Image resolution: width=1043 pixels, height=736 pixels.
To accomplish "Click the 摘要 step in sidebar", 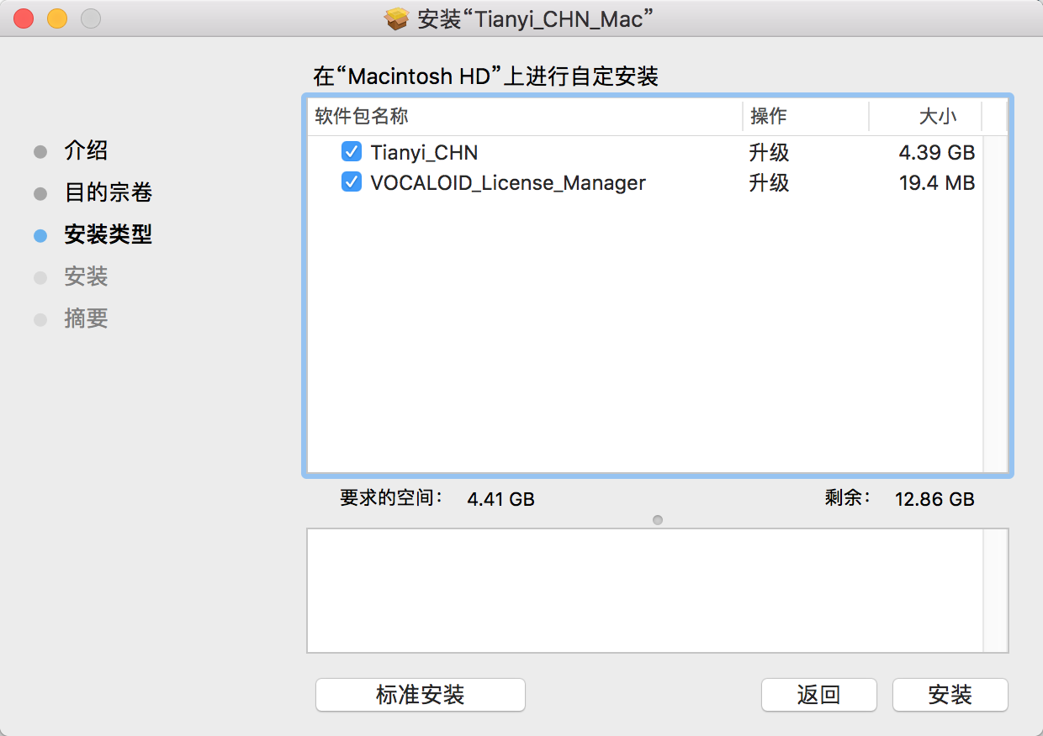I will (x=86, y=319).
